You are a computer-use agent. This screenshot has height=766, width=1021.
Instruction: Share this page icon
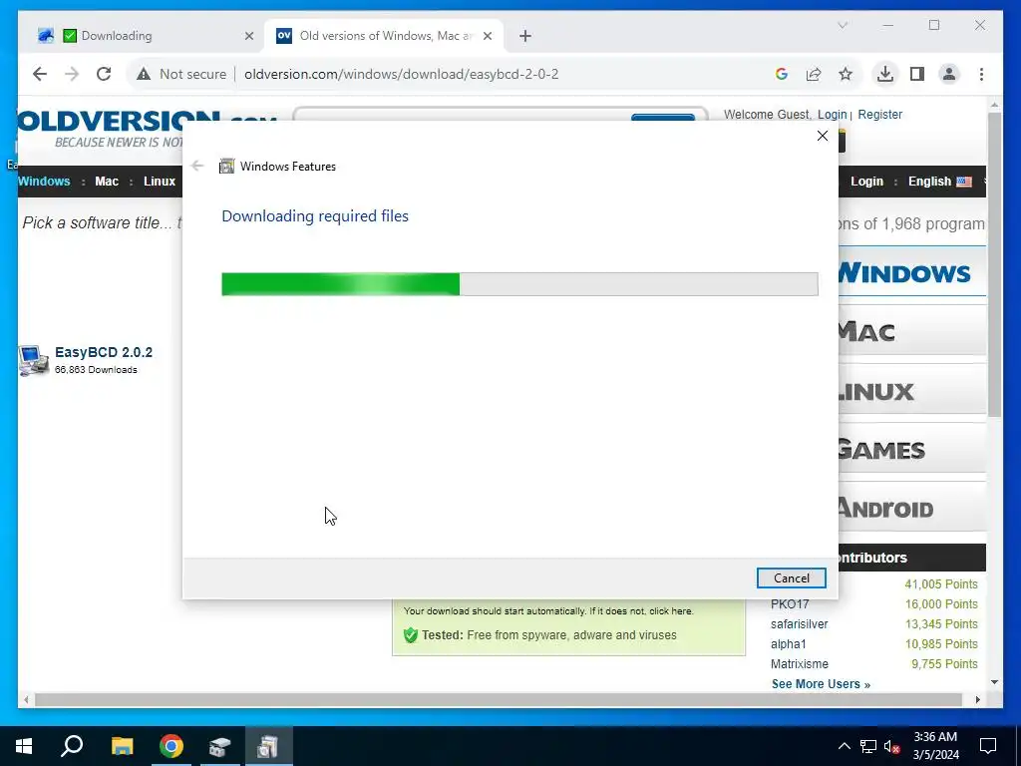(814, 74)
